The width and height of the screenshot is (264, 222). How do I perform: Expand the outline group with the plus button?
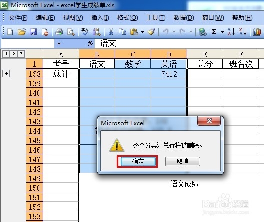6,73
